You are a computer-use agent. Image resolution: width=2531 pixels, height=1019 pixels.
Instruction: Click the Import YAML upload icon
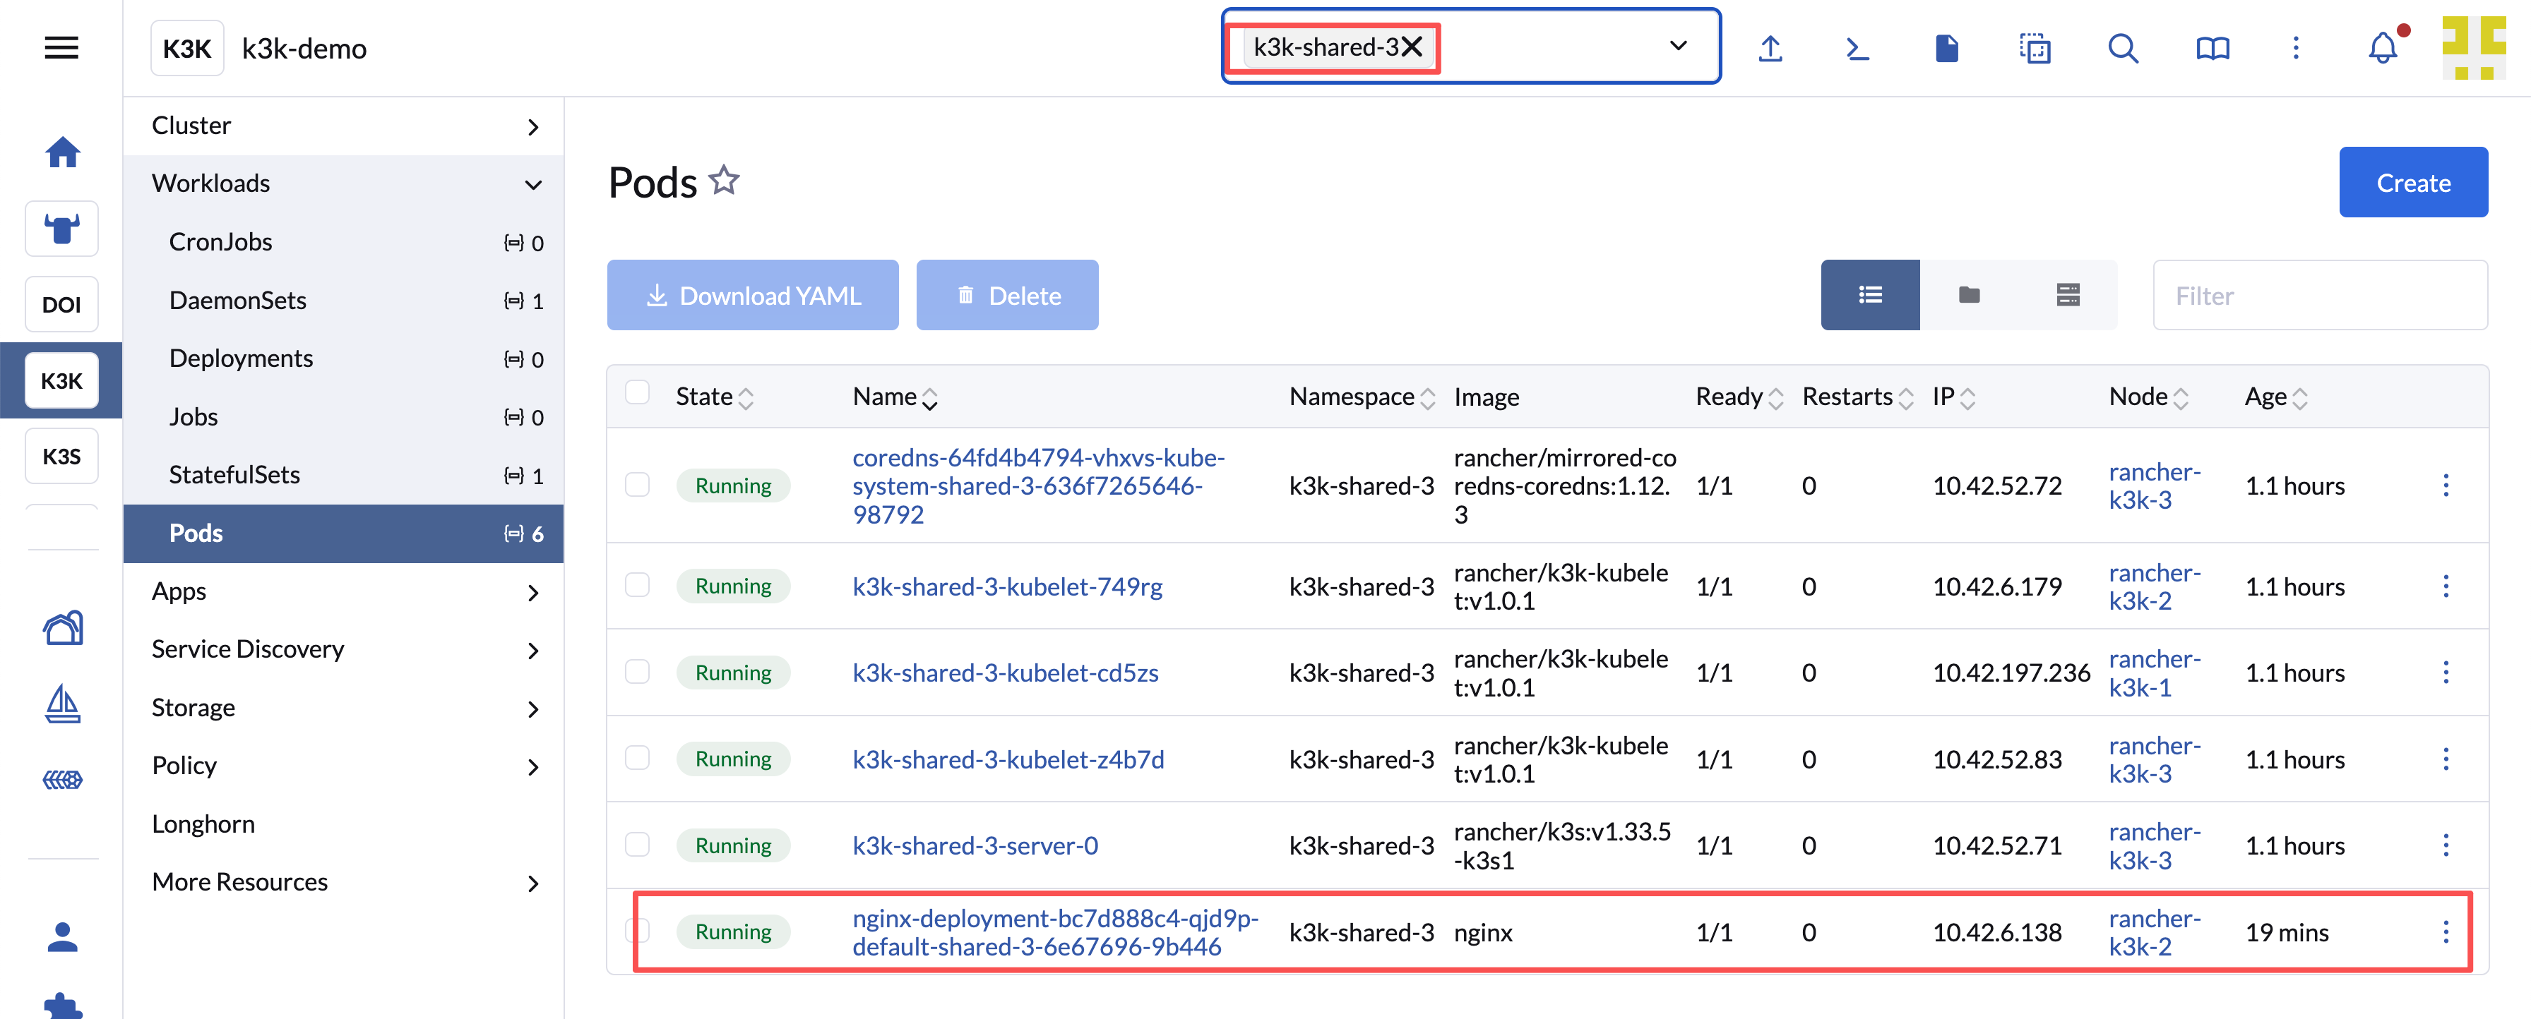[x=1770, y=48]
